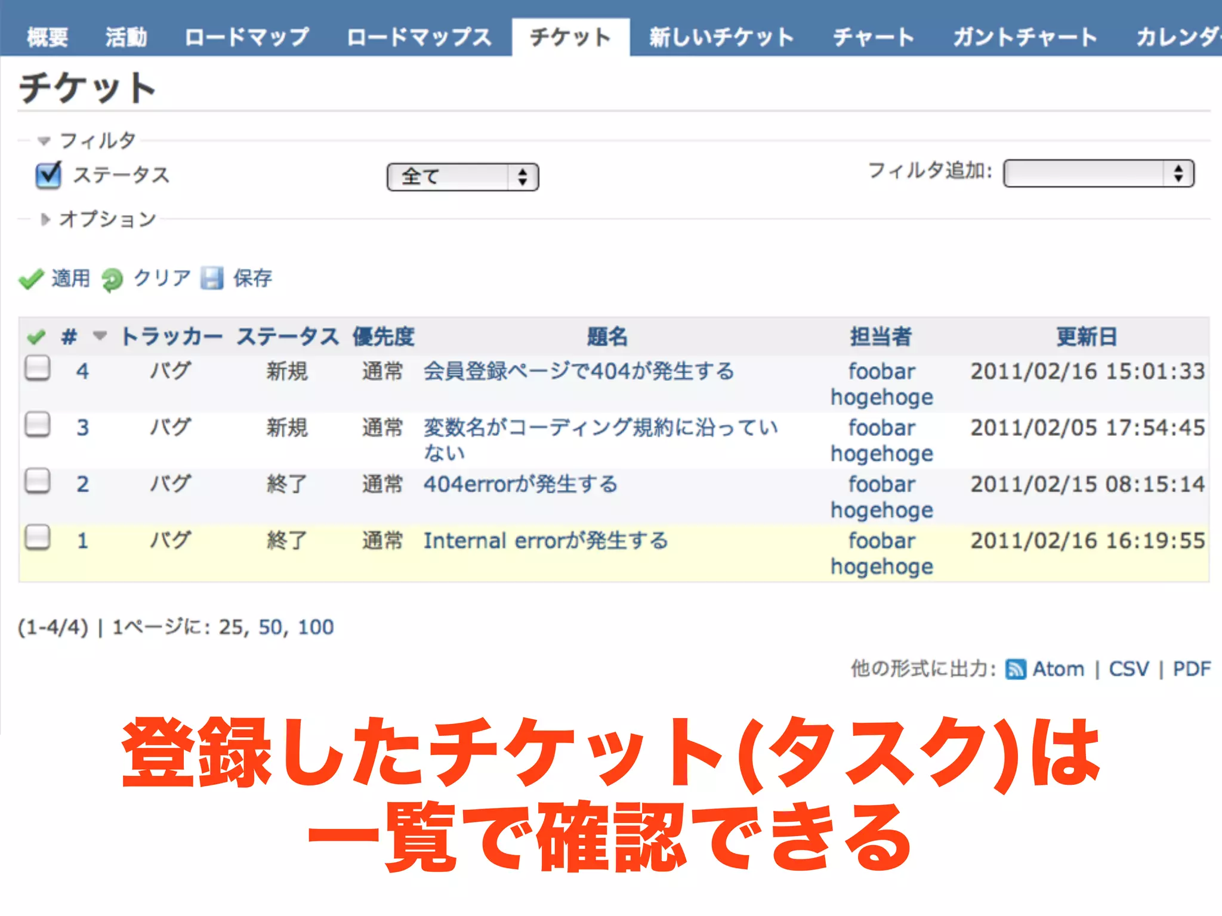Export the list as Atom
Viewport: 1222px width, 916px height.
point(1059,669)
